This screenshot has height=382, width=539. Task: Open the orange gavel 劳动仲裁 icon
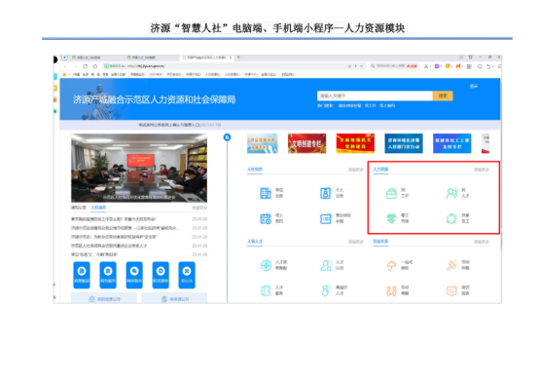(451, 266)
